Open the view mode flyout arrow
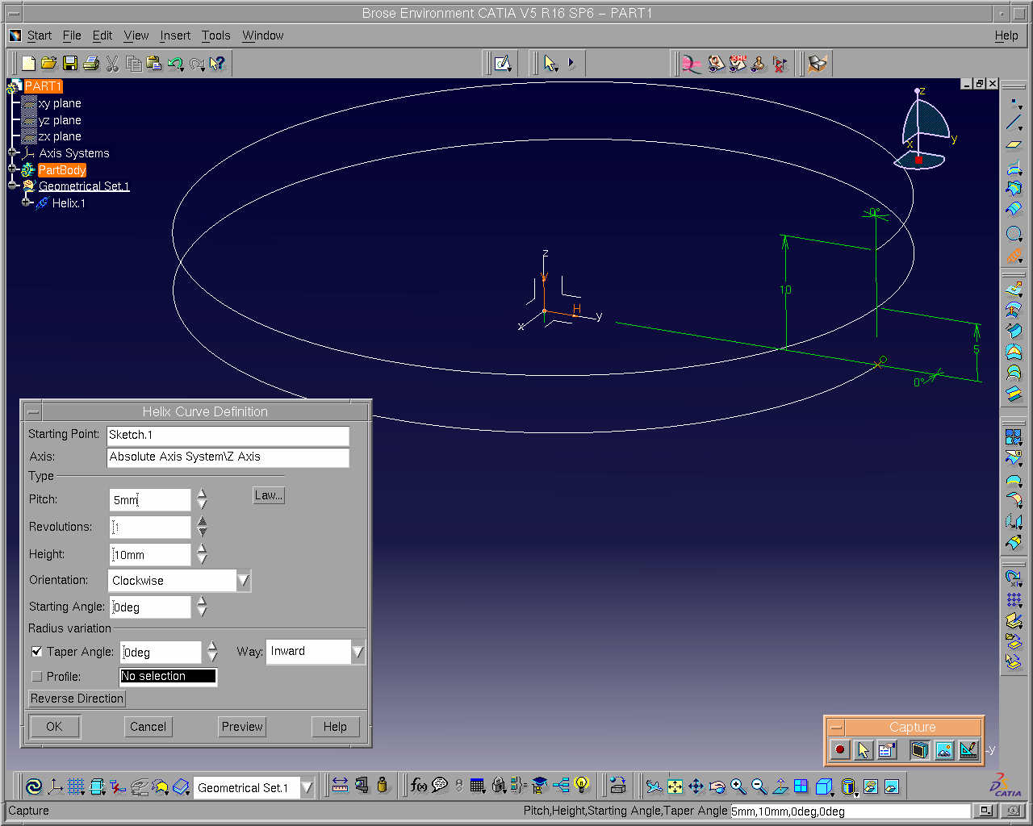Viewport: 1033px width, 826px height. [x=856, y=795]
